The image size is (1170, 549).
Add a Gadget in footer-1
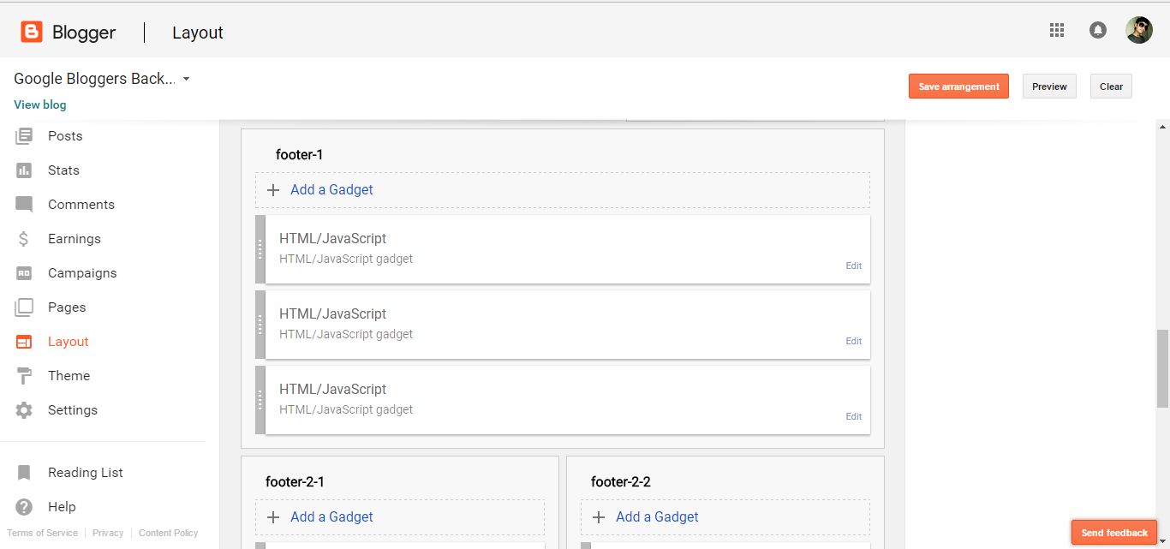(x=331, y=190)
